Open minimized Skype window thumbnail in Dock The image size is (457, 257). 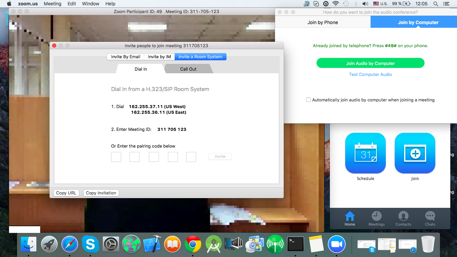(x=366, y=245)
